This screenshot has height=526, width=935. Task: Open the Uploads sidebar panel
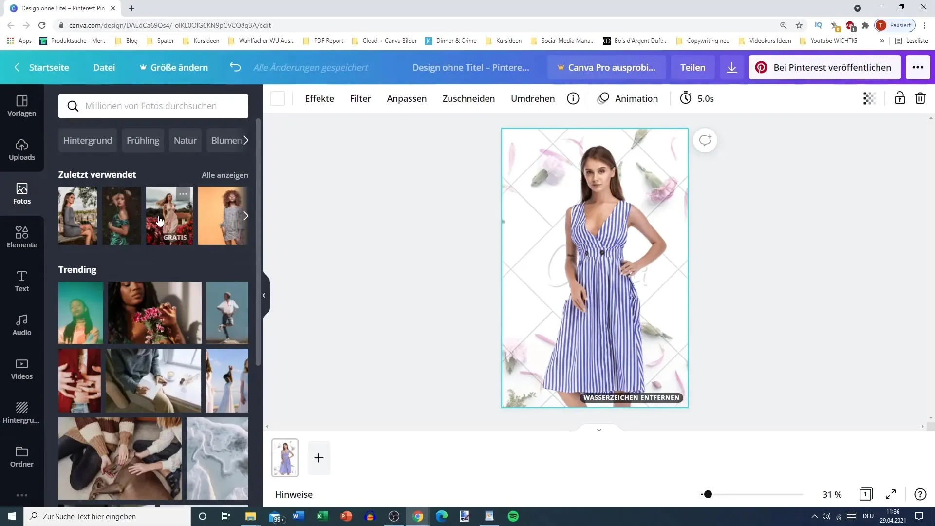click(22, 150)
